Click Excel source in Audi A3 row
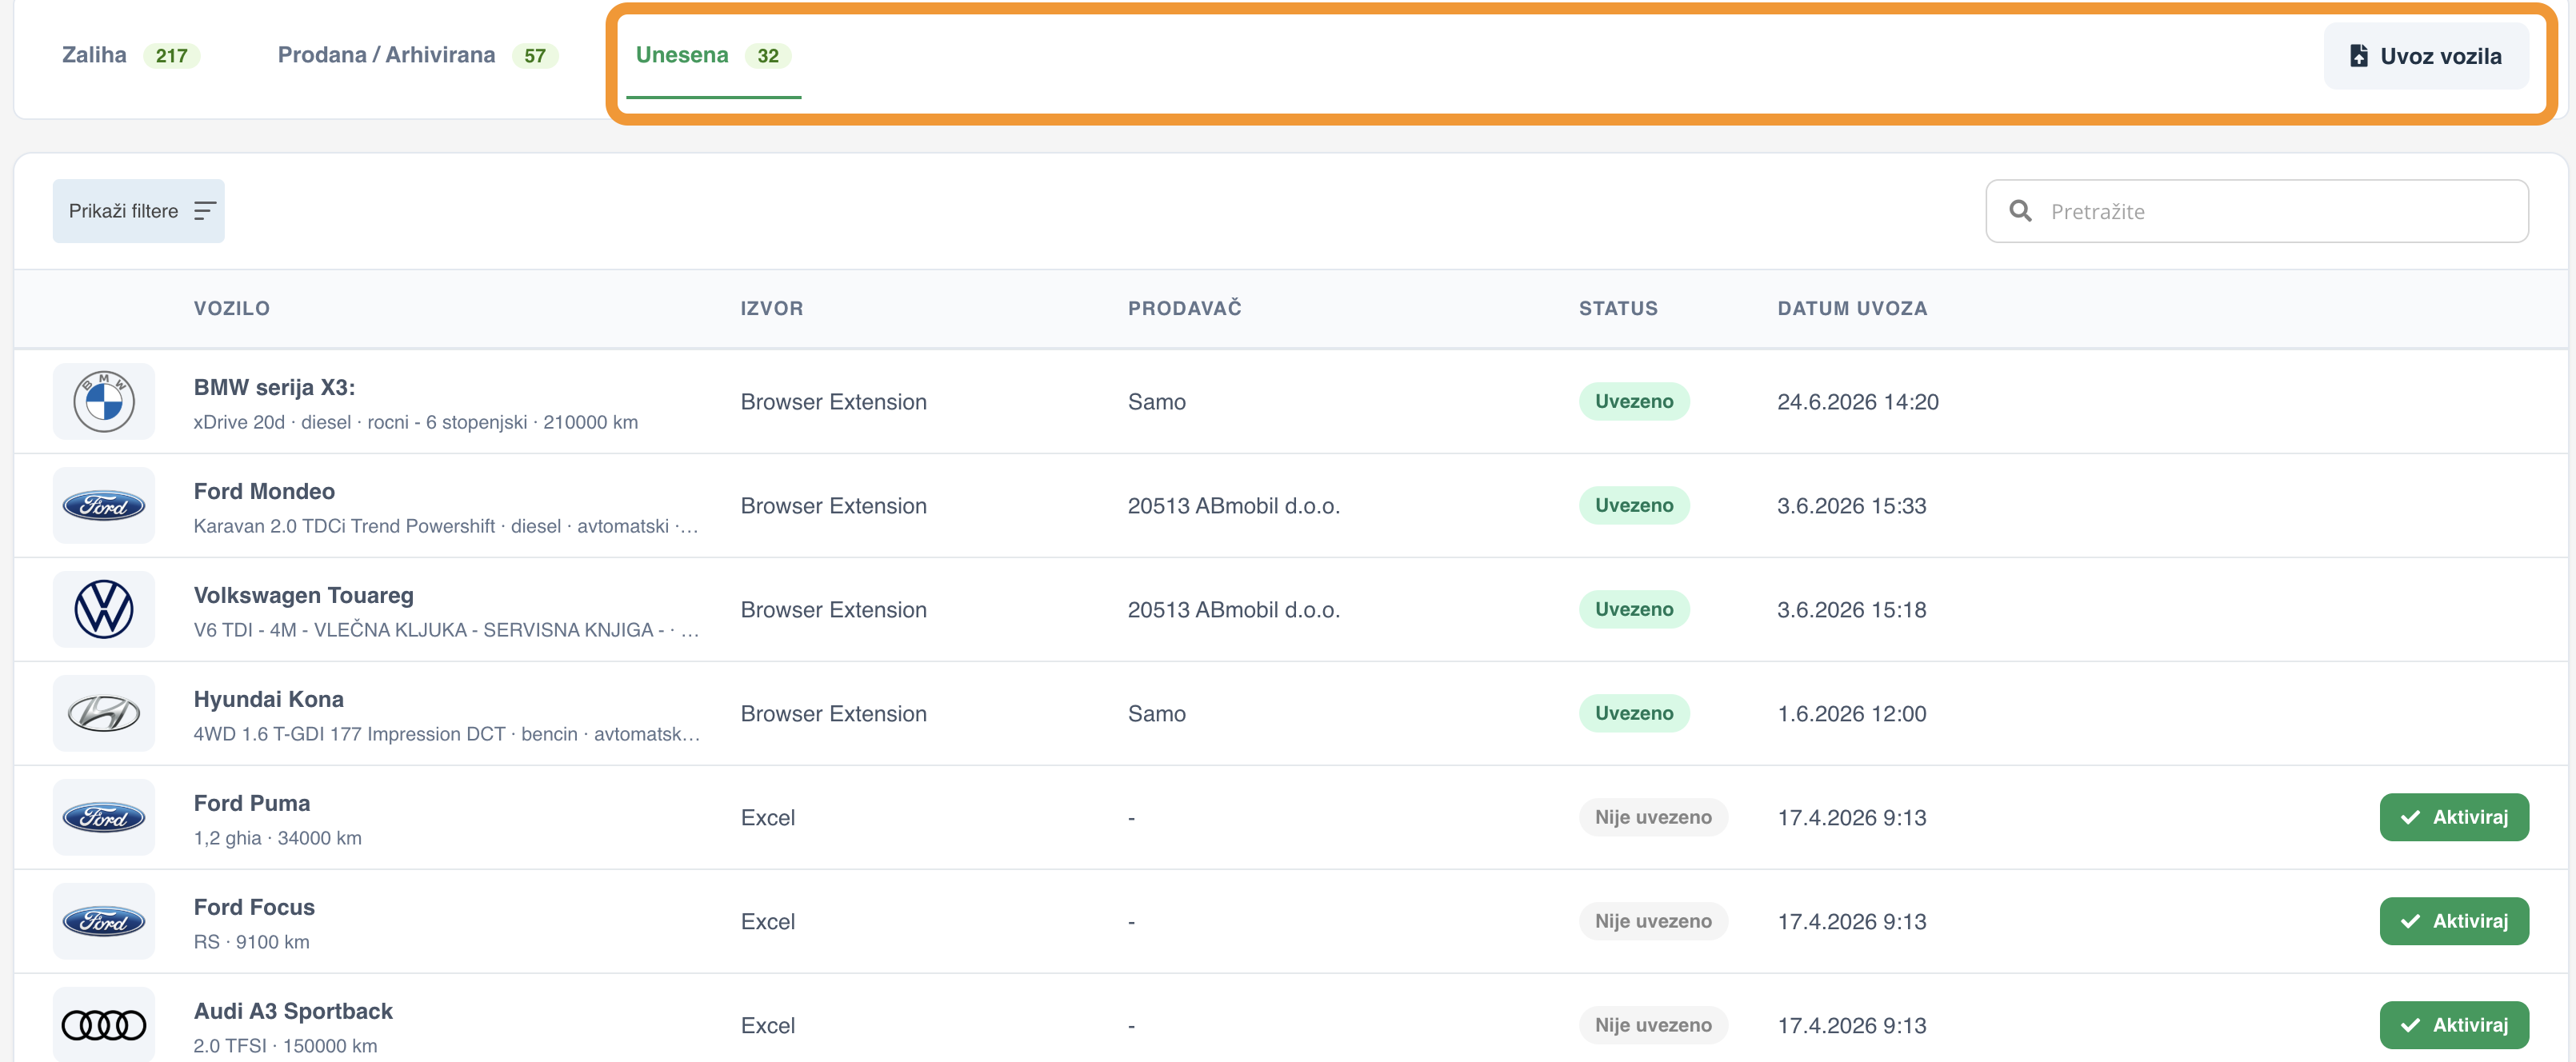The width and height of the screenshot is (2576, 1062). coord(768,1025)
